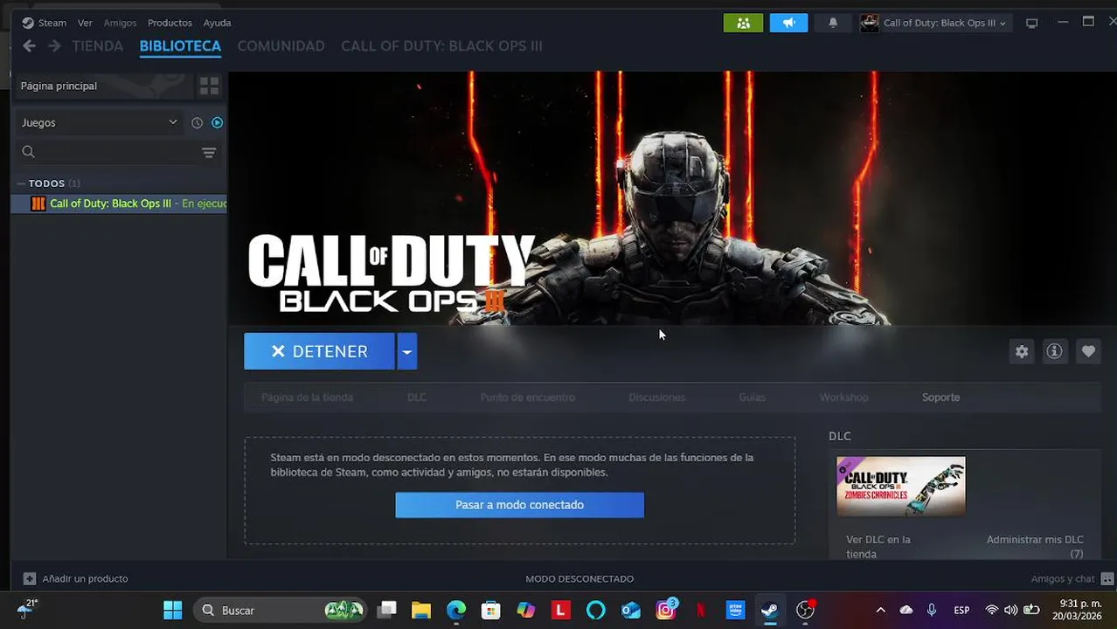Image resolution: width=1117 pixels, height=629 pixels.
Task: Open Task View in the taskbar
Action: click(x=386, y=610)
